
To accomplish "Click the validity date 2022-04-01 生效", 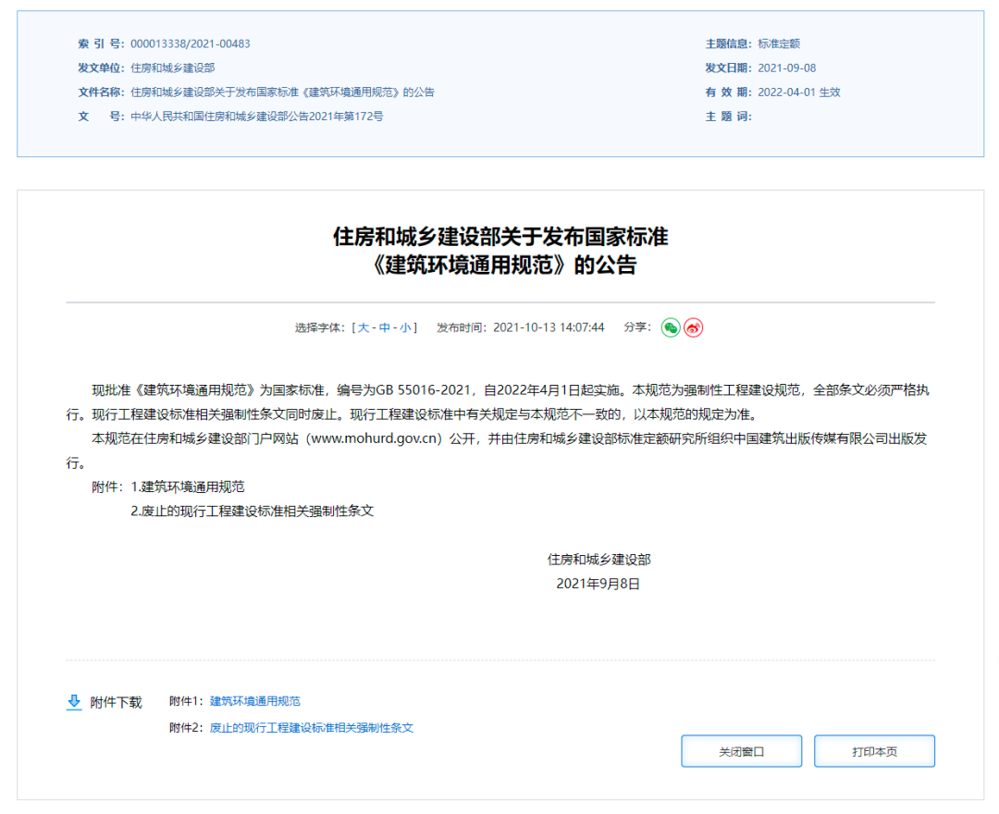I will 799,92.
